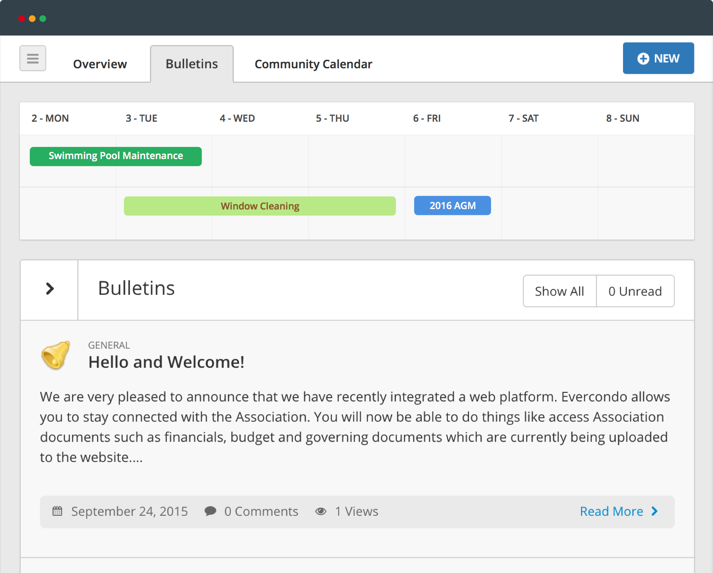Click the 1 Views text
This screenshot has height=573, width=713.
coord(356,511)
